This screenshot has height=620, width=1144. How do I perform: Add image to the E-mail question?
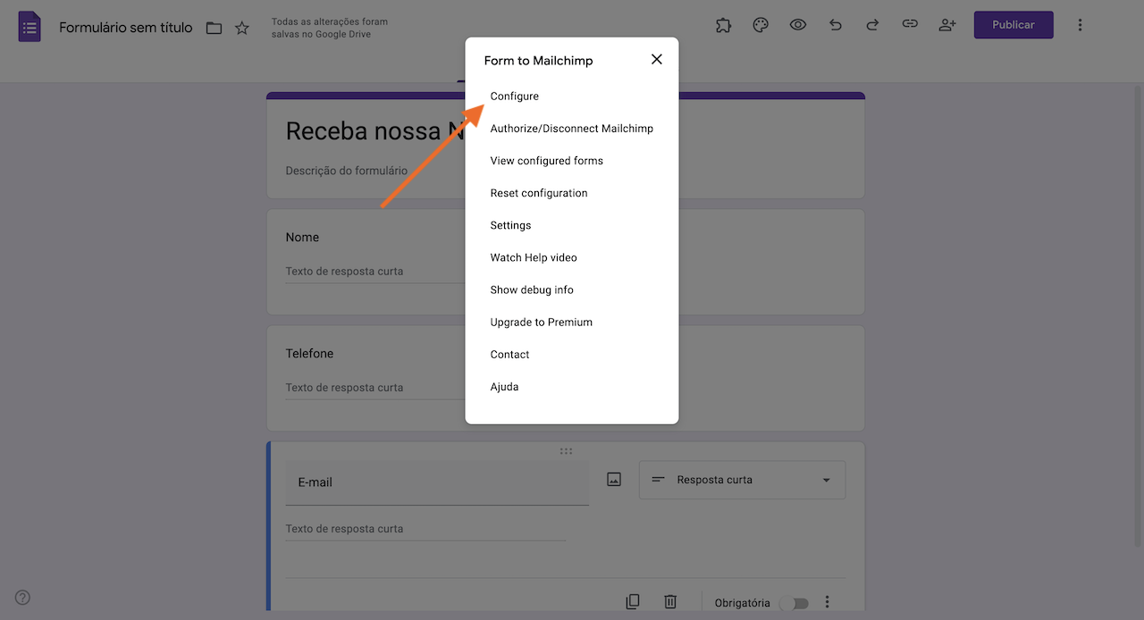pyautogui.click(x=614, y=480)
